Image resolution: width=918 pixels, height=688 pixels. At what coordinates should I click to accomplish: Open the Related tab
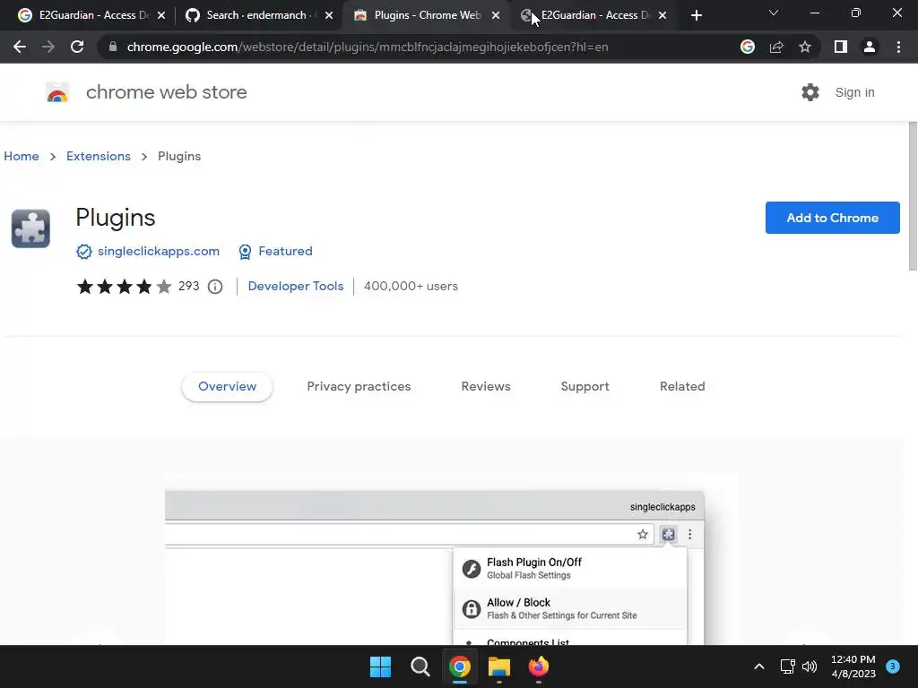[682, 387]
